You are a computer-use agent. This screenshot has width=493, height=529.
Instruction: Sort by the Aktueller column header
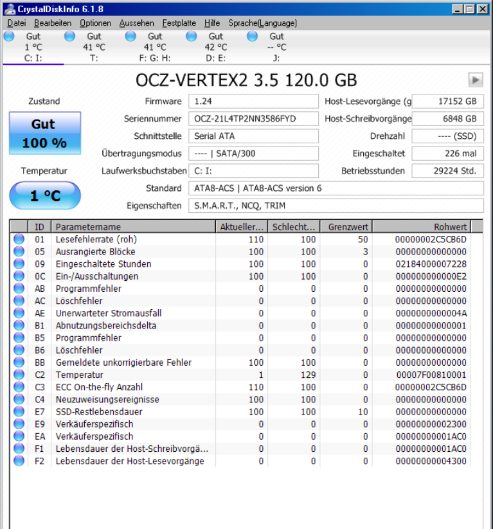click(x=242, y=227)
